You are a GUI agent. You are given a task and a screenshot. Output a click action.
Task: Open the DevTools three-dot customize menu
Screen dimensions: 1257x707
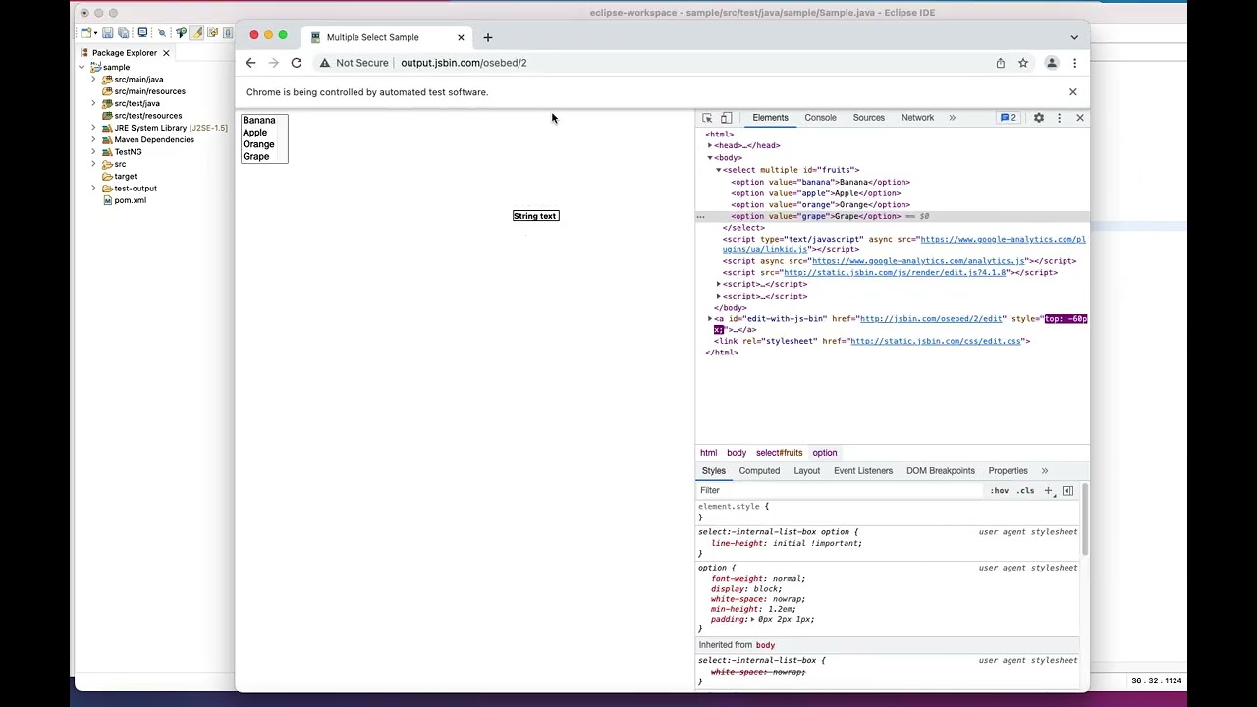(x=1059, y=118)
